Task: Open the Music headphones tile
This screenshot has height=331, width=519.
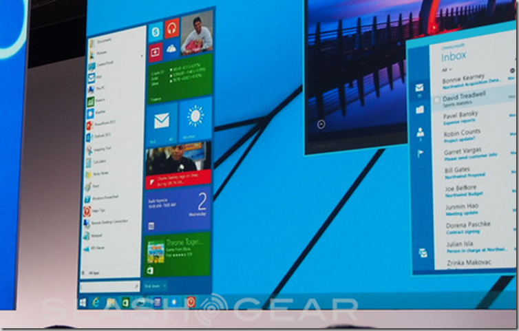Action: (x=172, y=29)
